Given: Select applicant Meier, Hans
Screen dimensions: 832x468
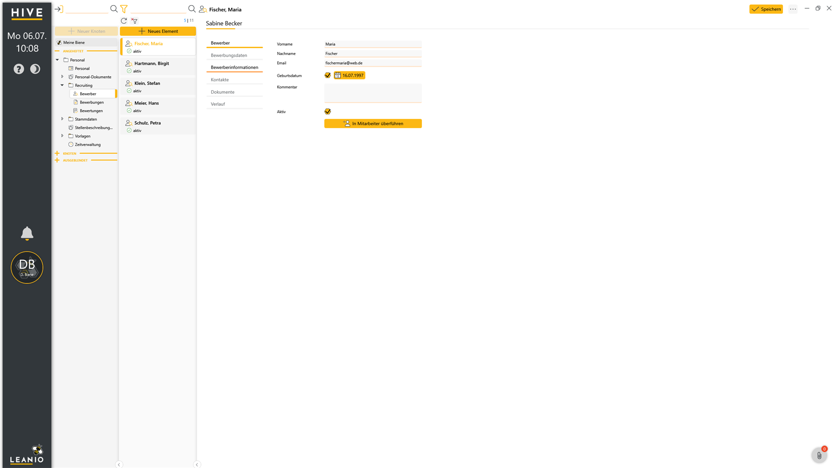Looking at the screenshot, I should tap(158, 107).
